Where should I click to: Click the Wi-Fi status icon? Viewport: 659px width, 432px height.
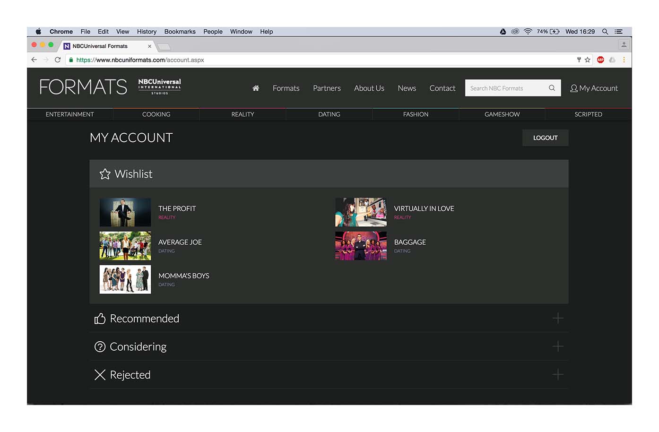point(528,32)
